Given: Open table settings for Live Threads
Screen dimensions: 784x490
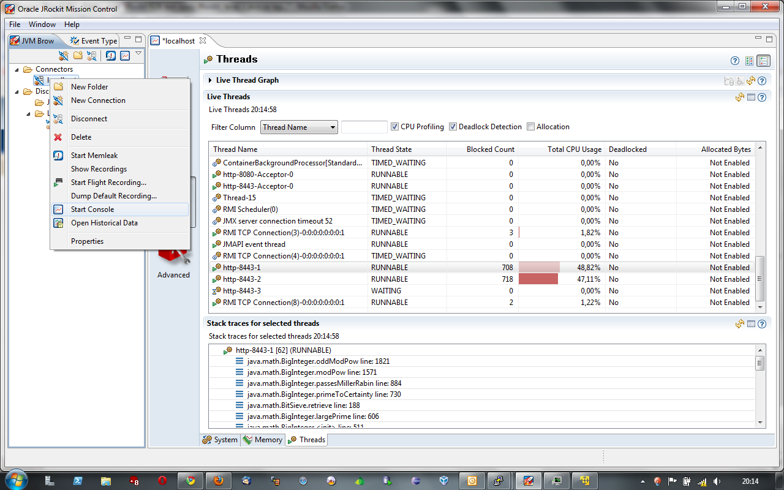Looking at the screenshot, I should tap(751, 97).
